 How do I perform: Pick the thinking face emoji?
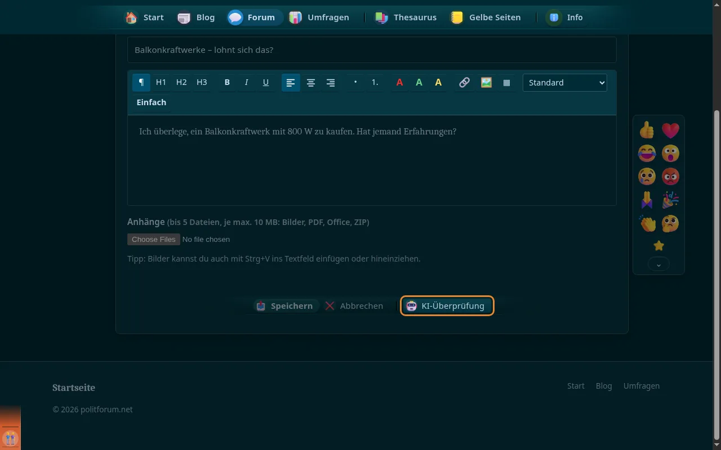pyautogui.click(x=670, y=223)
